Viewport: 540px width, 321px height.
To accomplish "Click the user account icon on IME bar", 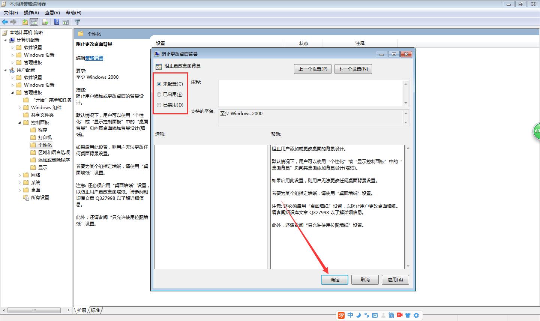I will [383, 315].
